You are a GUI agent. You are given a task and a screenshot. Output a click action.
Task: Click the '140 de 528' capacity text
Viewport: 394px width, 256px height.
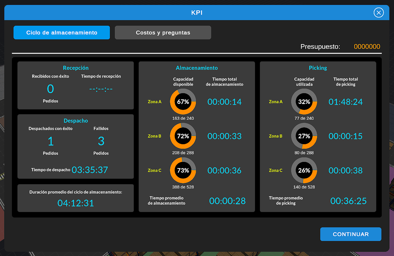[304, 187]
